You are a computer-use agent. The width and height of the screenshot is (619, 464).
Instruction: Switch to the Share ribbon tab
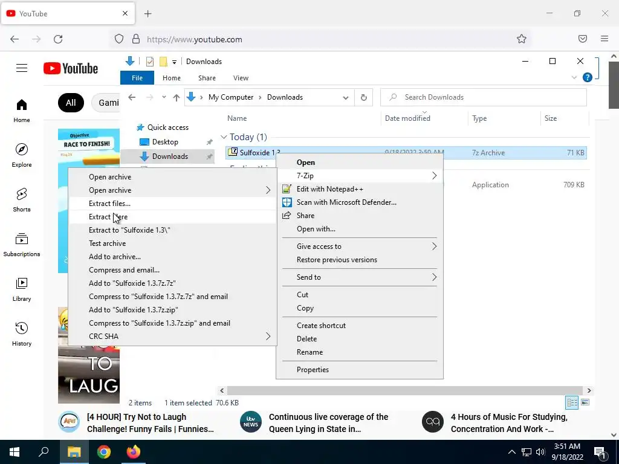click(x=207, y=78)
